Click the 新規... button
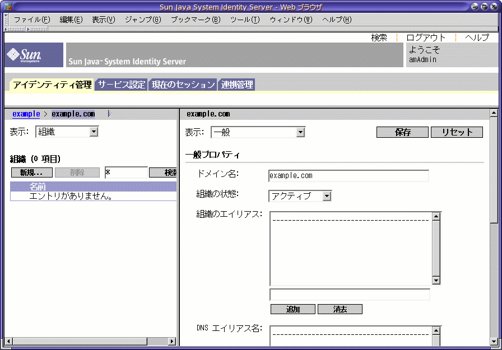The width and height of the screenshot is (502, 350). tap(32, 172)
